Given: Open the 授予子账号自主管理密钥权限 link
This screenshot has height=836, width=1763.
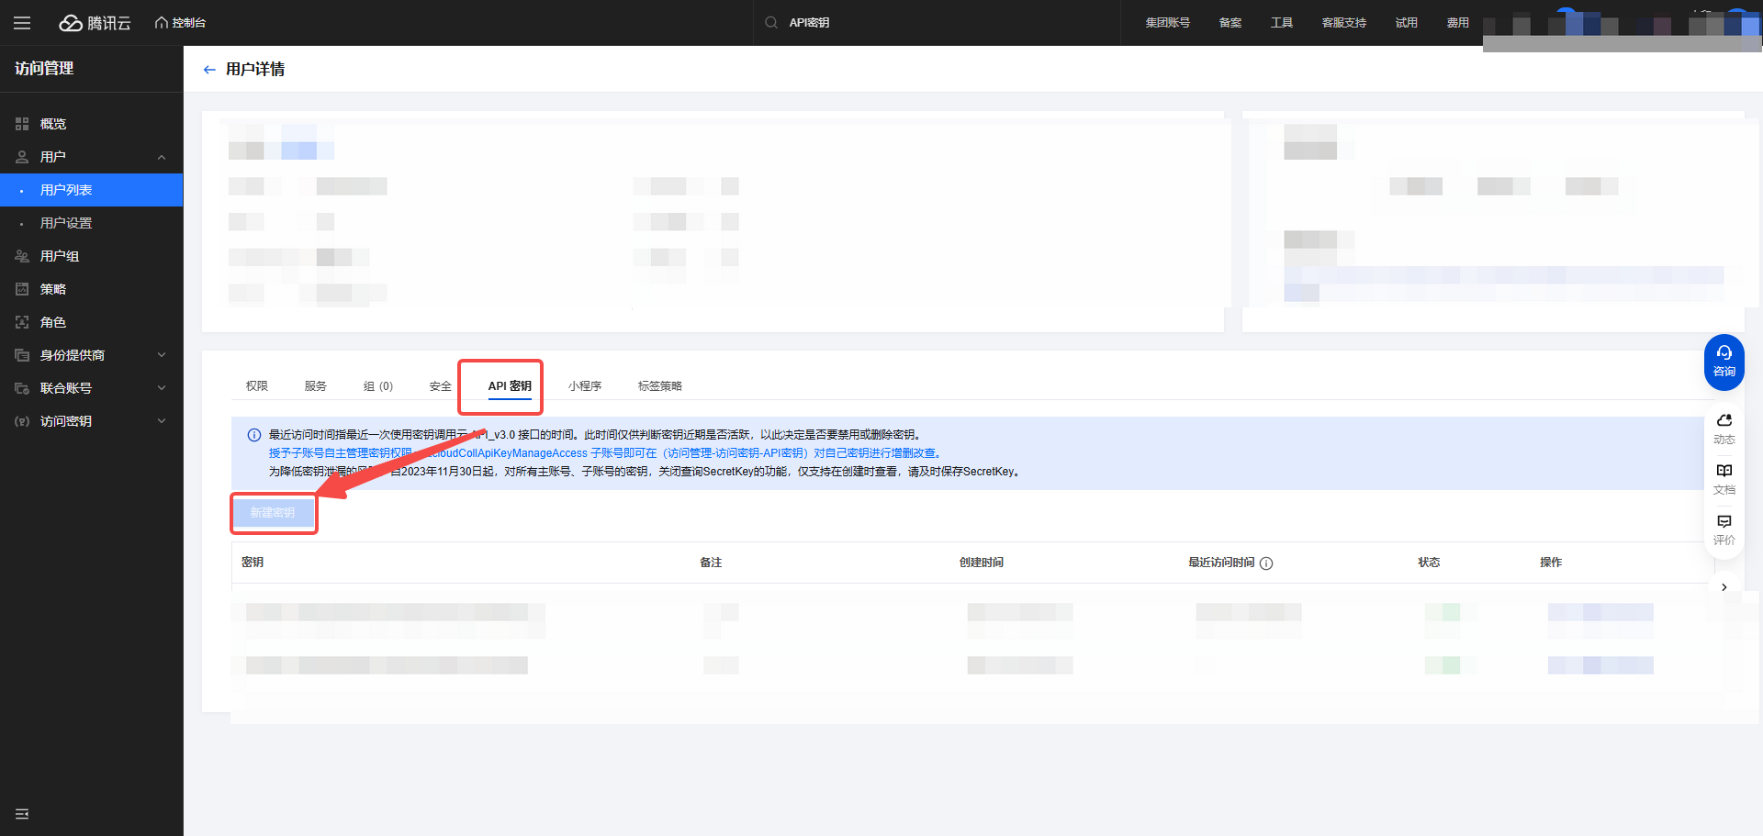Looking at the screenshot, I should (x=340, y=453).
